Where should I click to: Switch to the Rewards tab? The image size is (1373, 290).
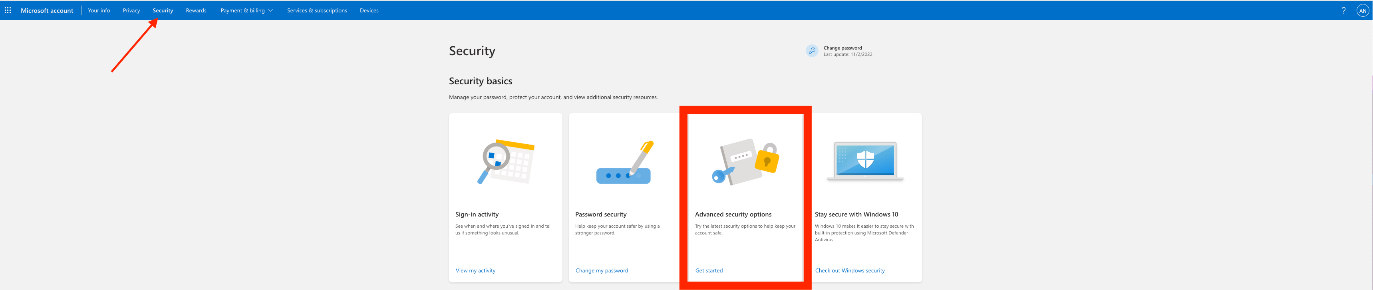(196, 10)
